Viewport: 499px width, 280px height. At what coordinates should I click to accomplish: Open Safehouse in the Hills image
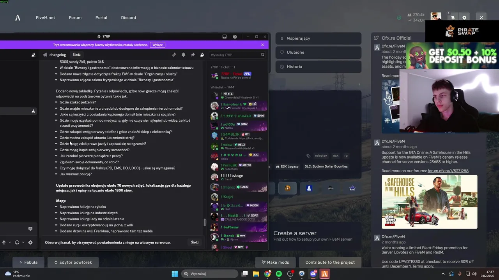point(429,202)
